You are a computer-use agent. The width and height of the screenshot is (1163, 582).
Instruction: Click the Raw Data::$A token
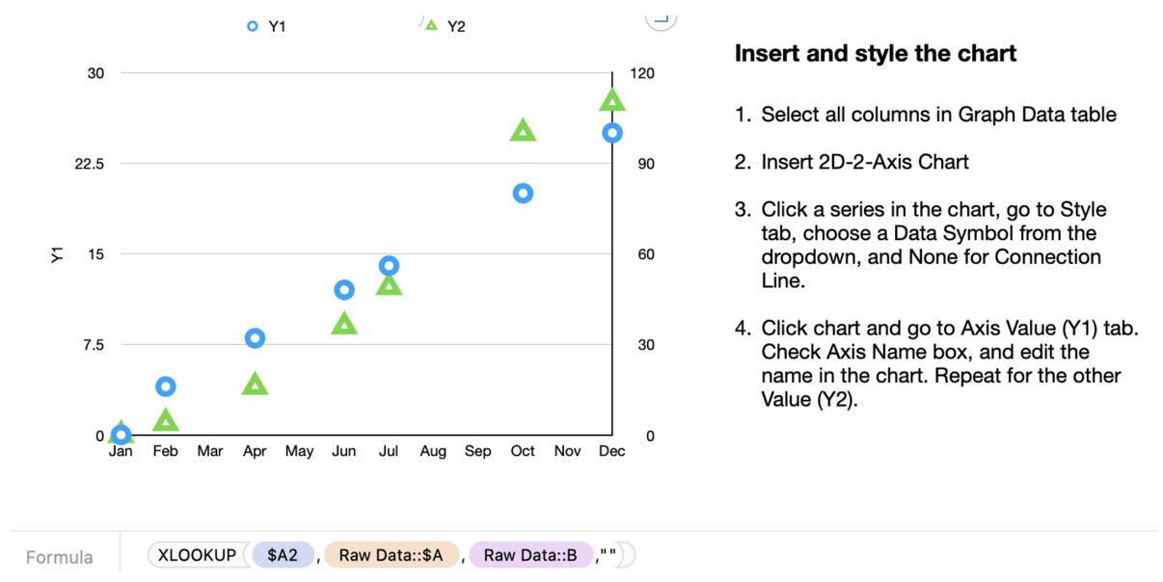pyautogui.click(x=392, y=554)
